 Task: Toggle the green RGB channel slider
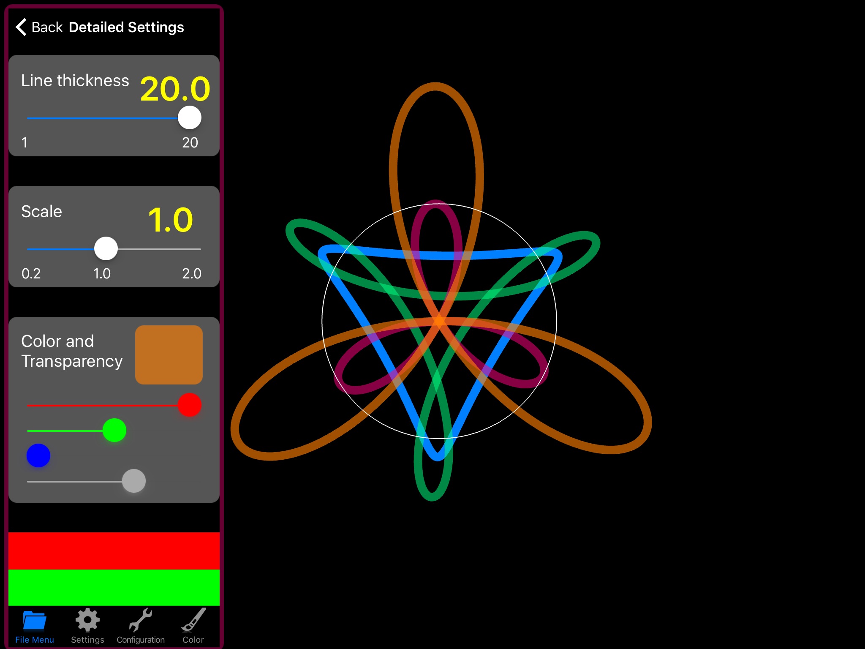(x=112, y=429)
